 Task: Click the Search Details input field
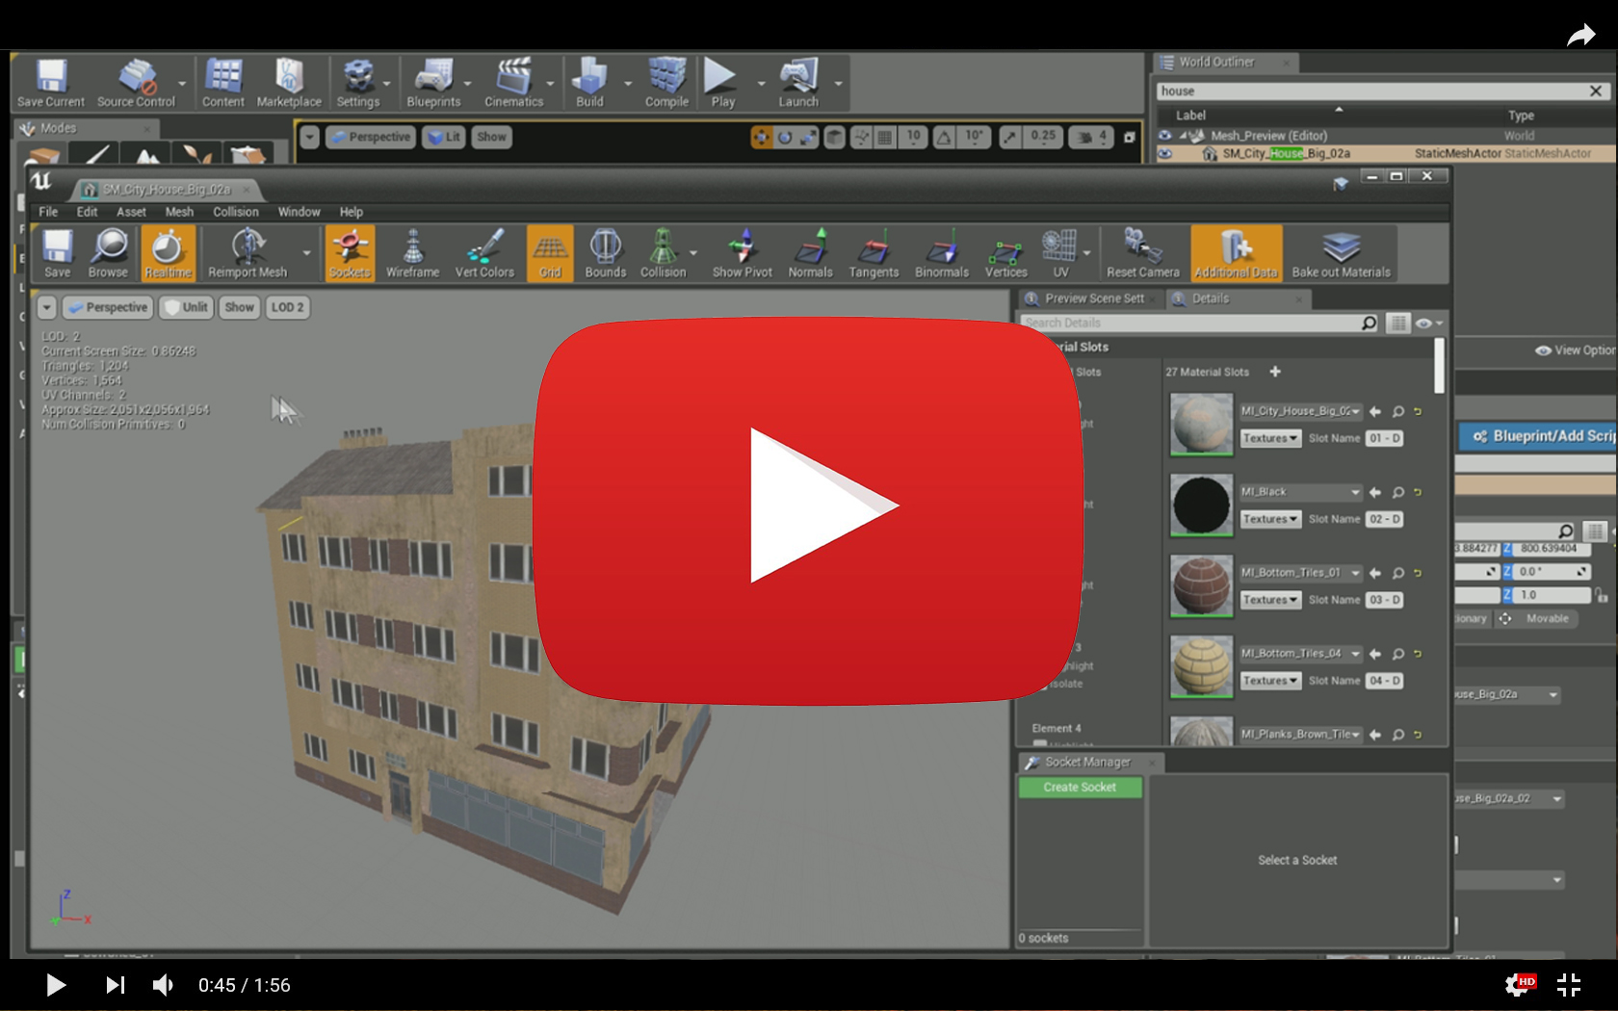(1190, 323)
